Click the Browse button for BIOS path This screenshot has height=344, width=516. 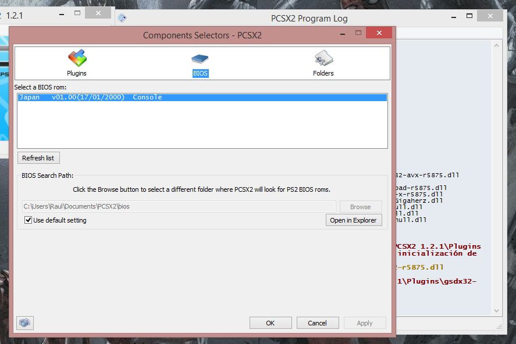point(361,207)
